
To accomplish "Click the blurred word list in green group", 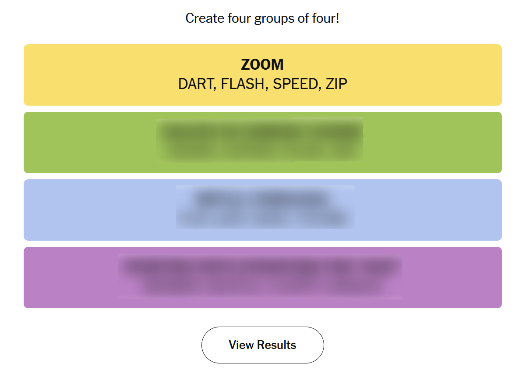I will pyautogui.click(x=260, y=151).
